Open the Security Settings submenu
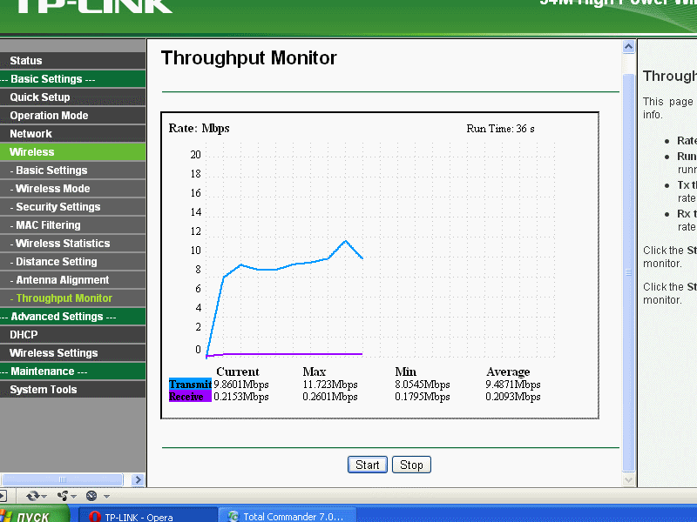The height and width of the screenshot is (522, 697). [x=72, y=207]
